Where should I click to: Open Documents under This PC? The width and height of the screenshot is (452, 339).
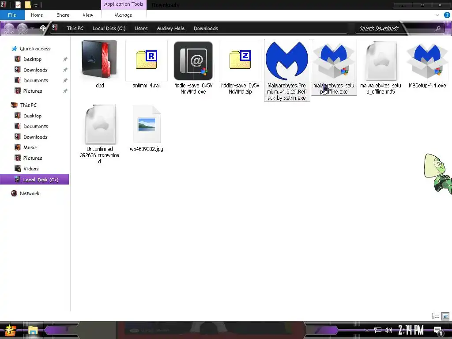(x=35, y=126)
